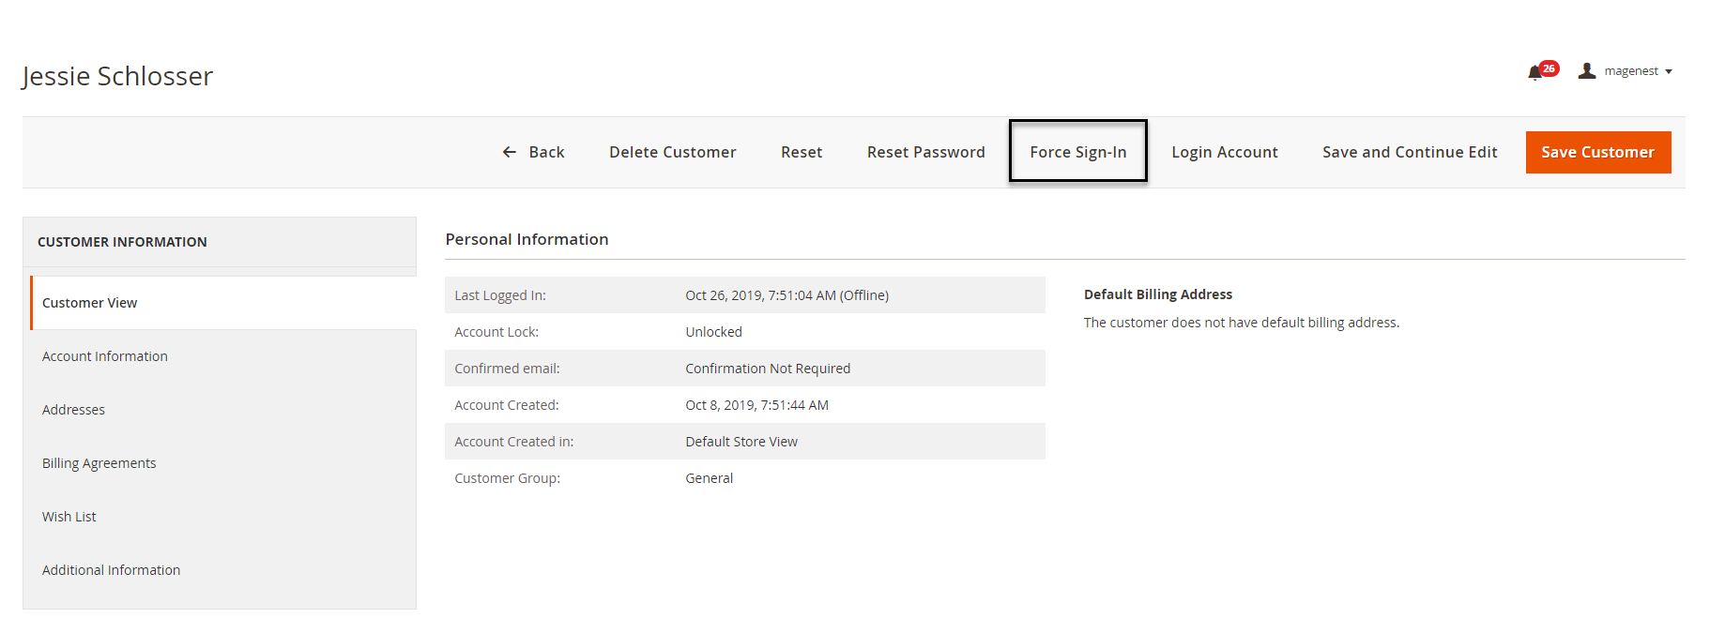The image size is (1710, 633).
Task: Click the Default Store View value
Action: pos(741,442)
